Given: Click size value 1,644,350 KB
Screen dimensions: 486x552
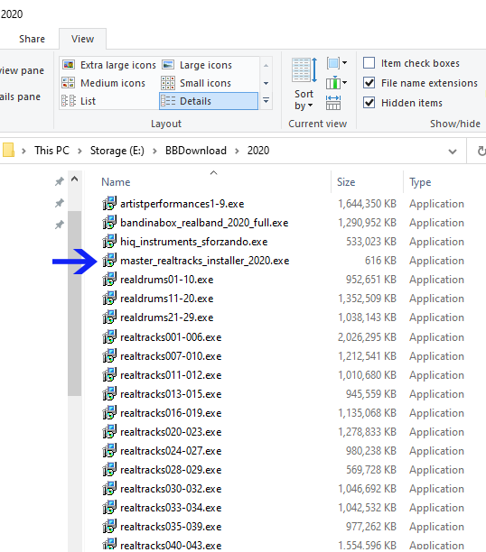Looking at the screenshot, I should [367, 204].
